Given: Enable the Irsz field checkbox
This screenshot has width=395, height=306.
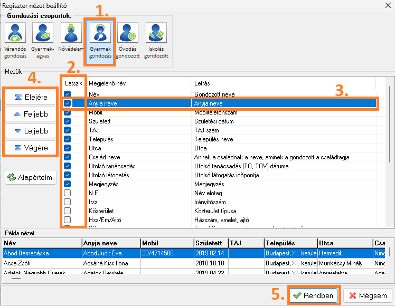Looking at the screenshot, I should pyautogui.click(x=68, y=202).
